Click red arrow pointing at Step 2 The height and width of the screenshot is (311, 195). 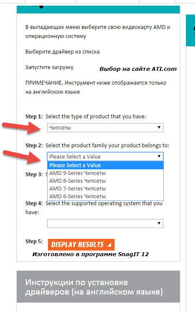coord(22,157)
